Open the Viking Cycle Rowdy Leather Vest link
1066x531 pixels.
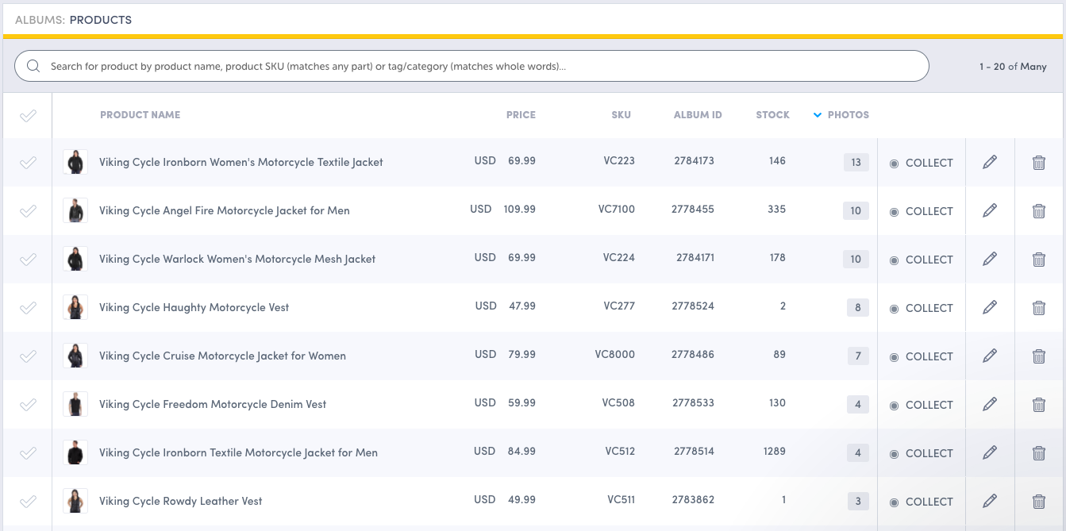point(180,501)
